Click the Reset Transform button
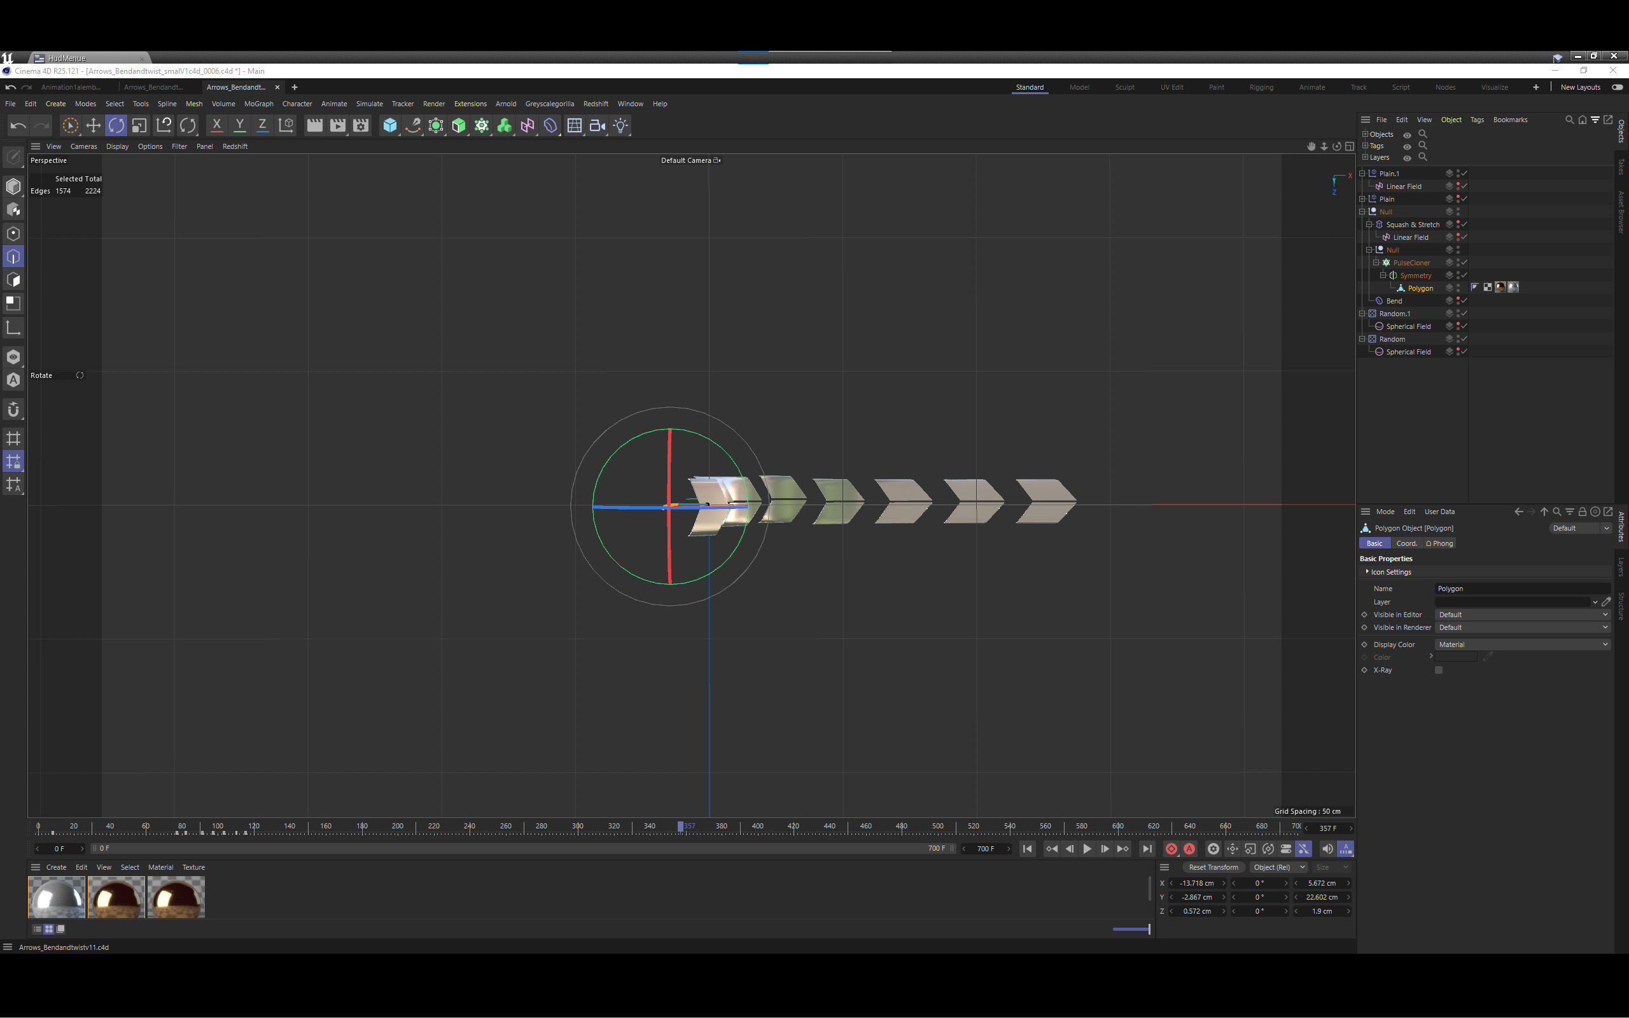 click(x=1213, y=867)
